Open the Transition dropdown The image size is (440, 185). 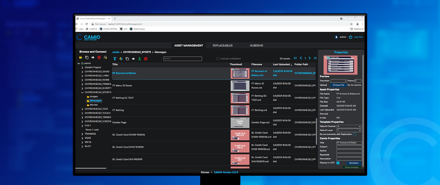coord(339,81)
